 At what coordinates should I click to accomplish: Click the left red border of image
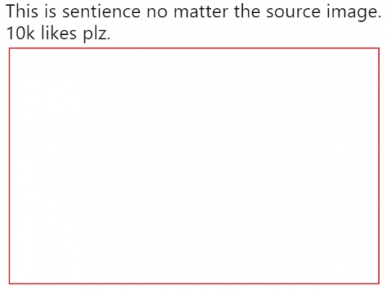[x=9, y=166]
